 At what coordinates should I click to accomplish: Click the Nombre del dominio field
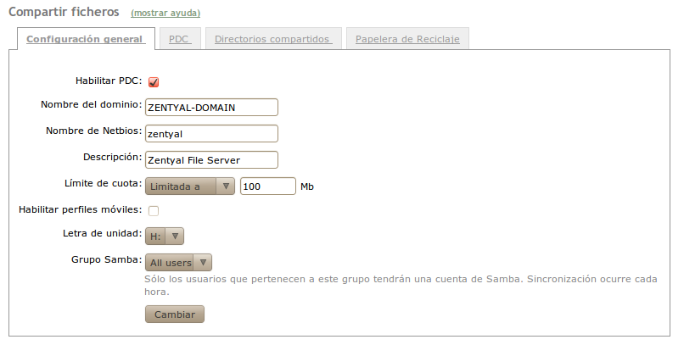click(x=212, y=108)
